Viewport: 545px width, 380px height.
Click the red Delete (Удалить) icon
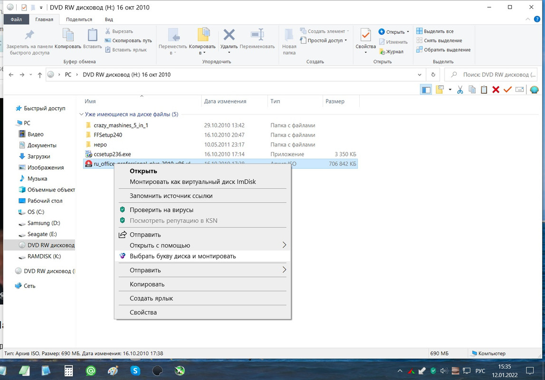(229, 35)
